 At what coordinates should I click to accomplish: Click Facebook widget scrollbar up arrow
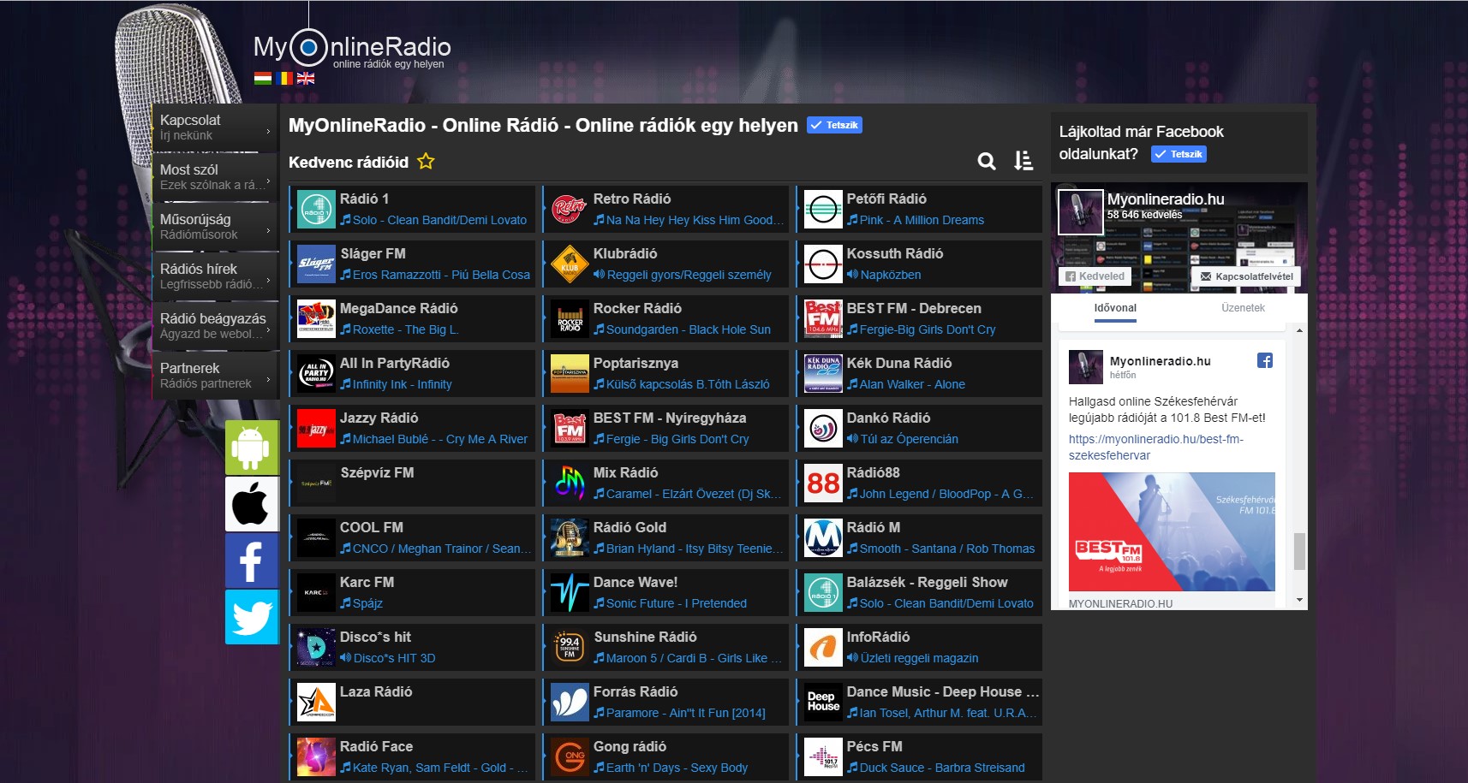coord(1299,330)
